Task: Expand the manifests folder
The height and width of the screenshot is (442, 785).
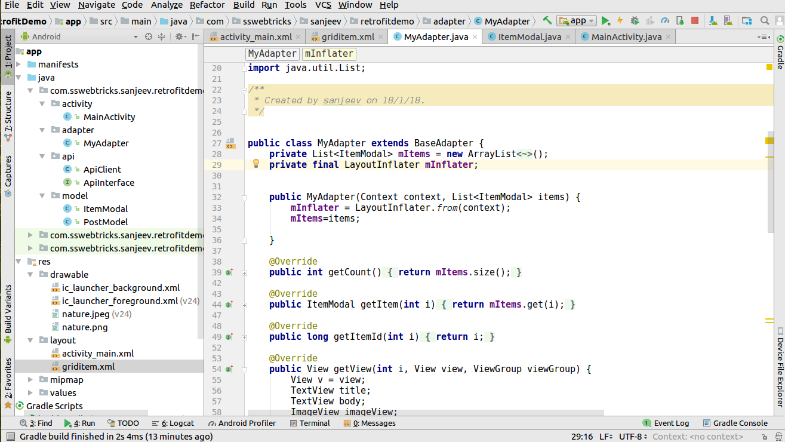Action: [19, 65]
